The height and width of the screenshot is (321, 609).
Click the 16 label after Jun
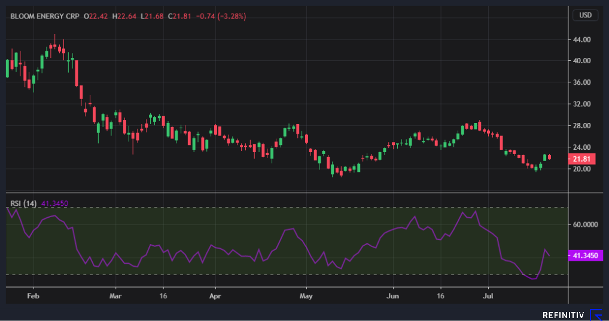coord(441,296)
